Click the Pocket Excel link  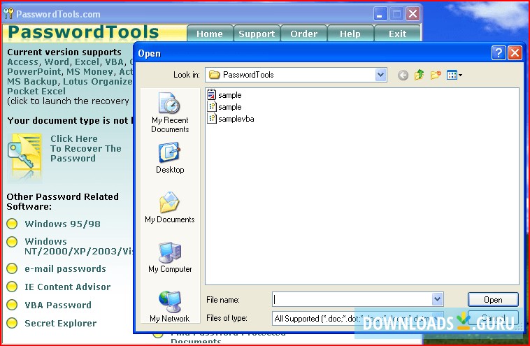[36, 92]
